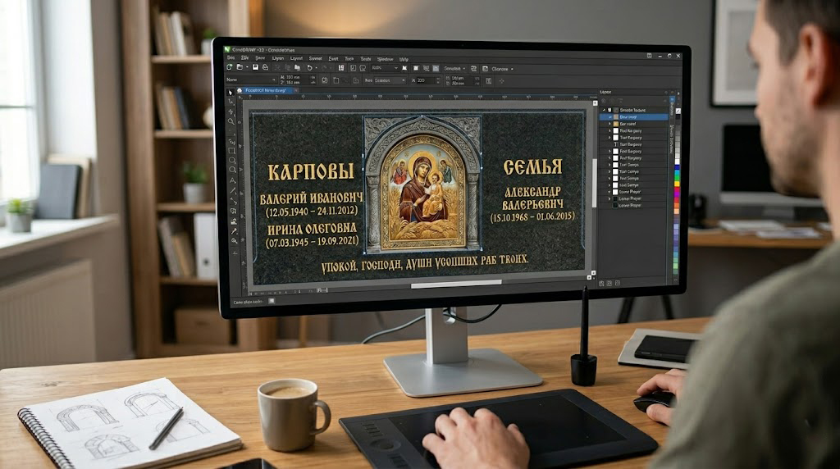Click the Undo arrow icon
840x469 pixels.
[x=309, y=68]
